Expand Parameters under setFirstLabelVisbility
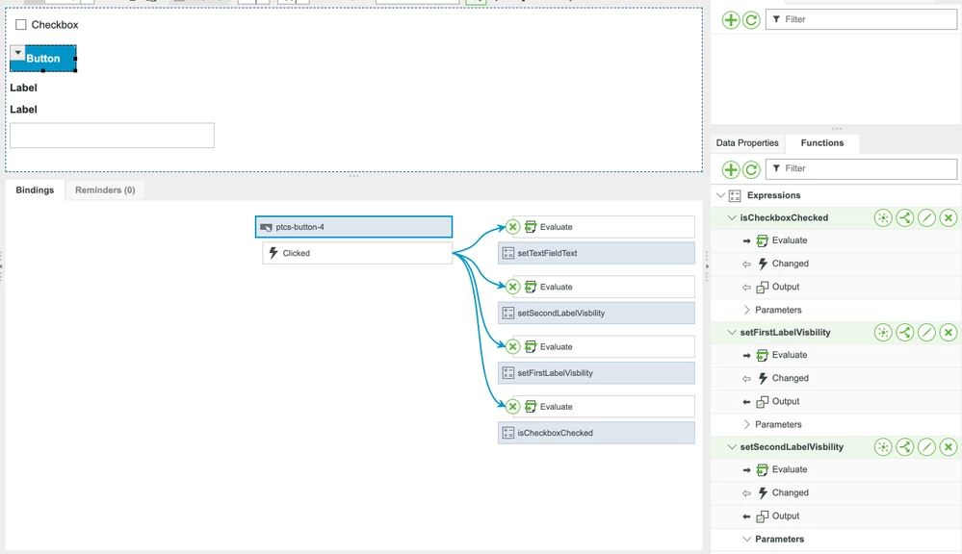 point(746,425)
